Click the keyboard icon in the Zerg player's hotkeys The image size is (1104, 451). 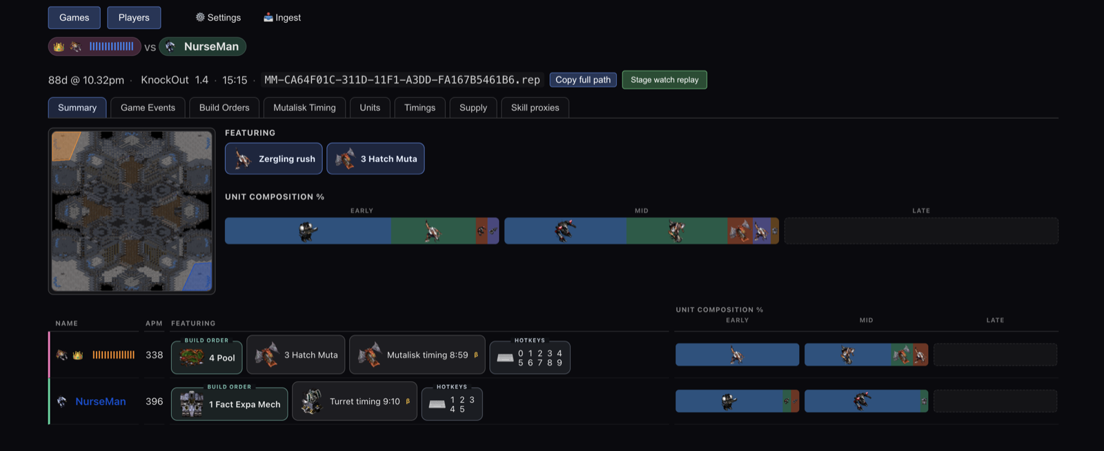click(x=505, y=358)
